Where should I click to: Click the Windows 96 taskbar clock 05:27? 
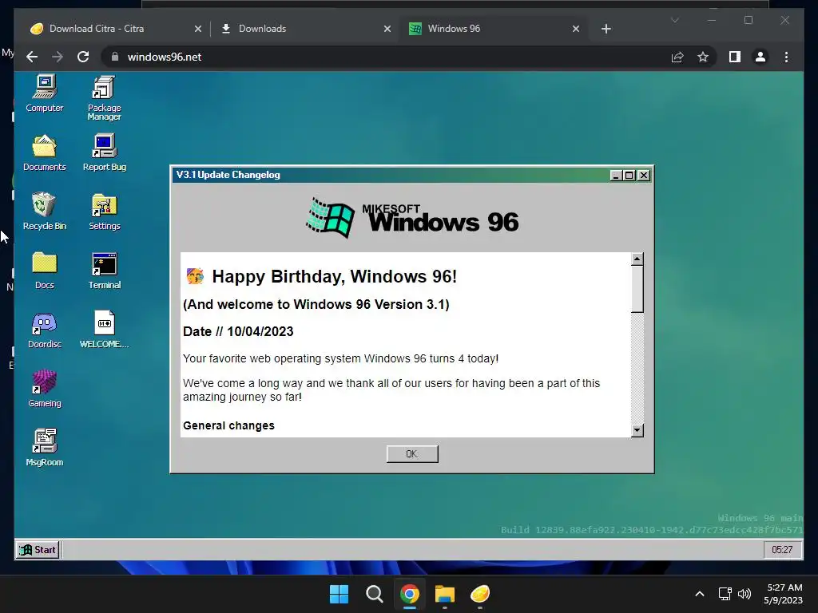[782, 549]
